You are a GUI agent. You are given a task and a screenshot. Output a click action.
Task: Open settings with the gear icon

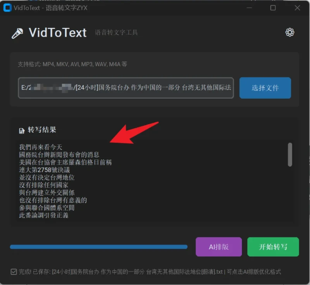point(289,33)
